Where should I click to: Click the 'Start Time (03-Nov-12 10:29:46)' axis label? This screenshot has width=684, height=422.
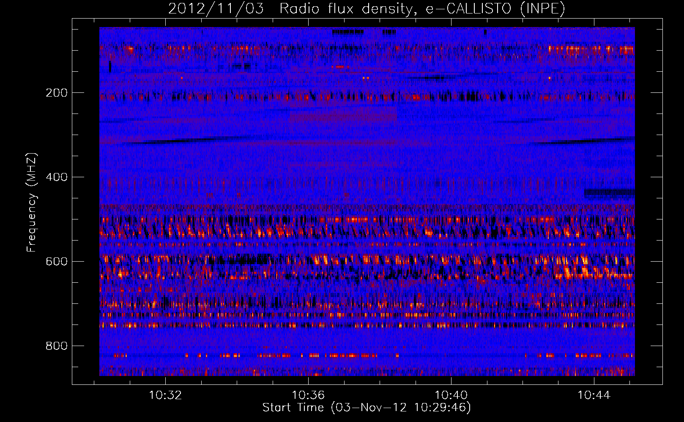(367, 408)
